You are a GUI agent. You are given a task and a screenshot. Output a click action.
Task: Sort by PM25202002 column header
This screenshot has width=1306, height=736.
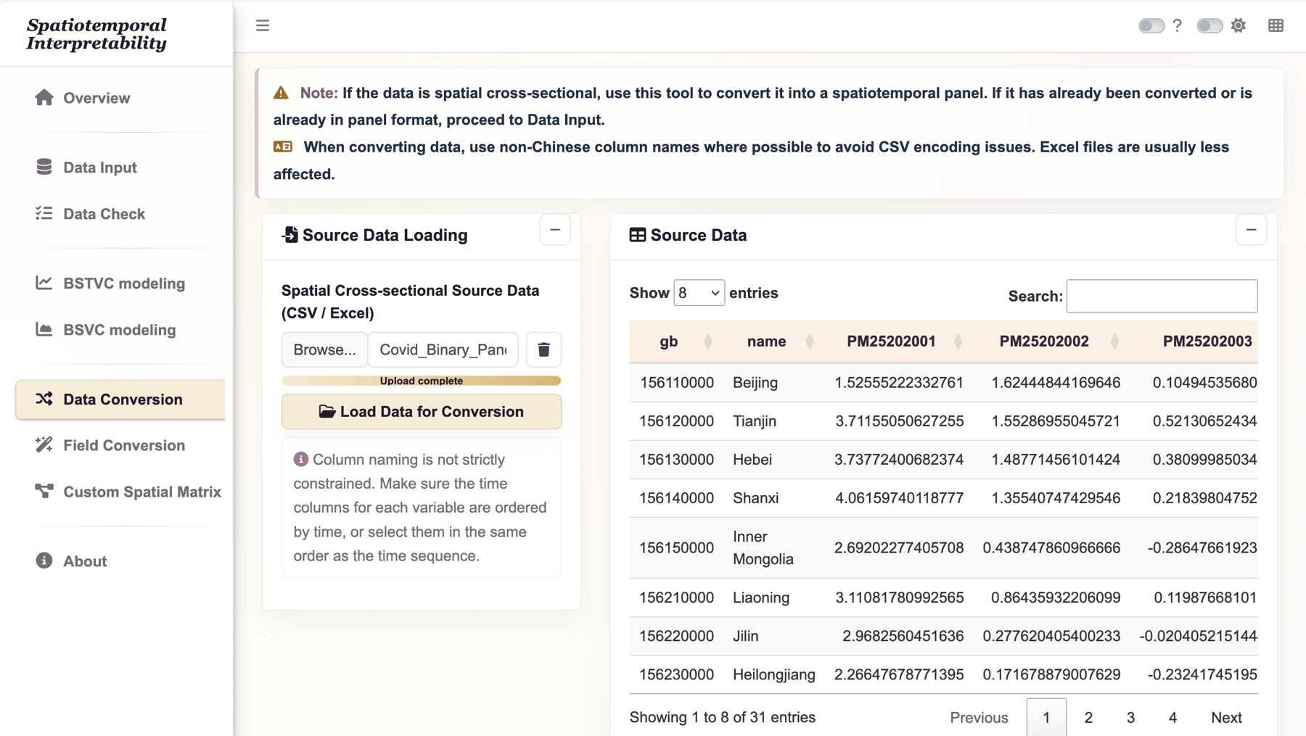pos(1051,342)
